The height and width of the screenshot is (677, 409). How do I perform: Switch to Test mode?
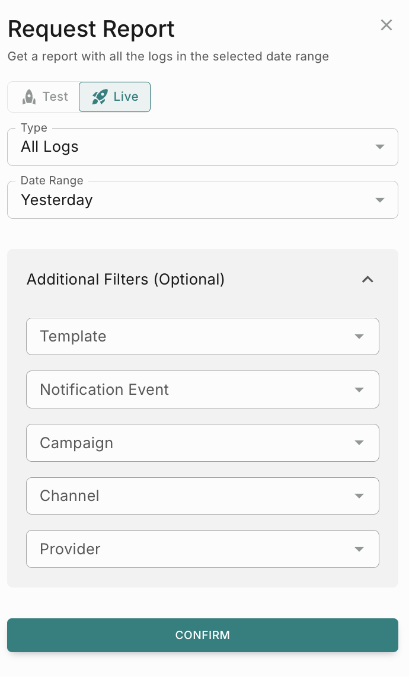pyautogui.click(x=44, y=97)
